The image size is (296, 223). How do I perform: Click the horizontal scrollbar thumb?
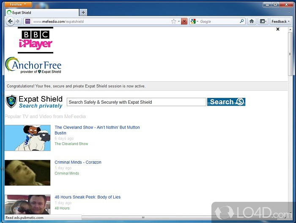click(143, 217)
